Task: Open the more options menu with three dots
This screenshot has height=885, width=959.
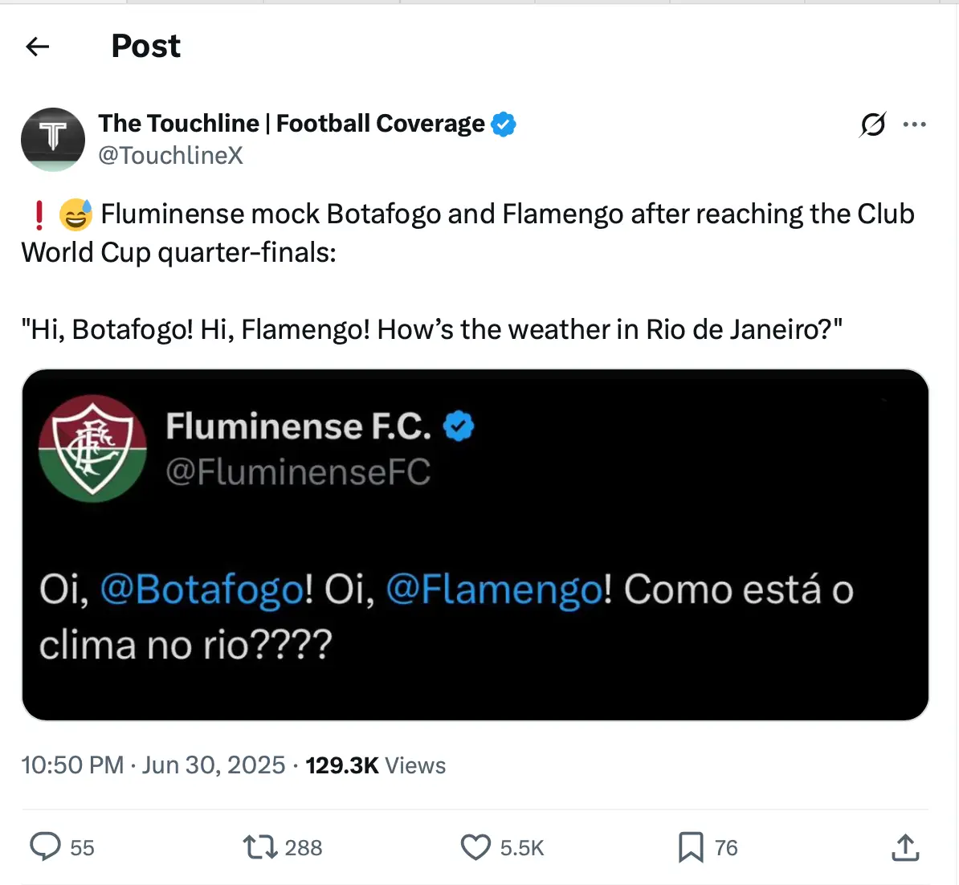Action: tap(915, 124)
